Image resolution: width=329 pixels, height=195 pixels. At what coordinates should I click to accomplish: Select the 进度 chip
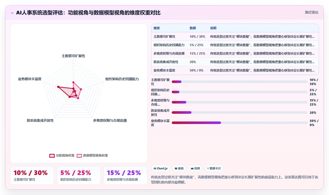pyautogui.click(x=195, y=168)
